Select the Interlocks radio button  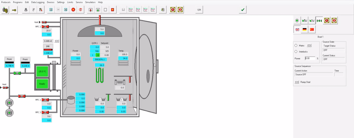tap(296, 52)
